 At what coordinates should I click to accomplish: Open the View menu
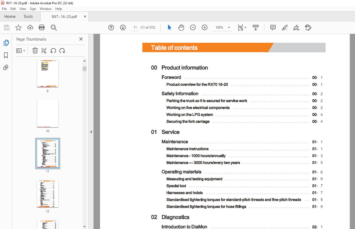click(x=23, y=9)
